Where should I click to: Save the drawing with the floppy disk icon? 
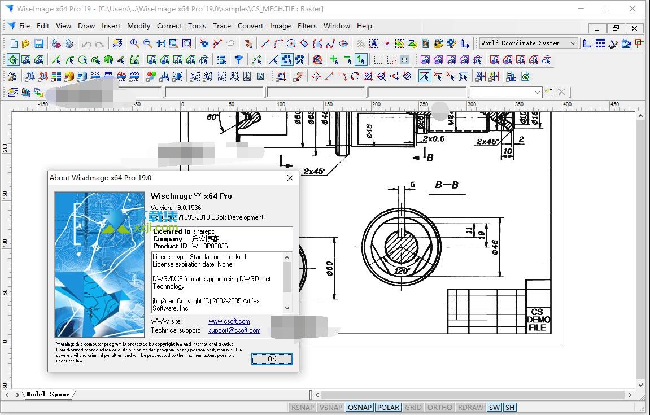[x=39, y=43]
